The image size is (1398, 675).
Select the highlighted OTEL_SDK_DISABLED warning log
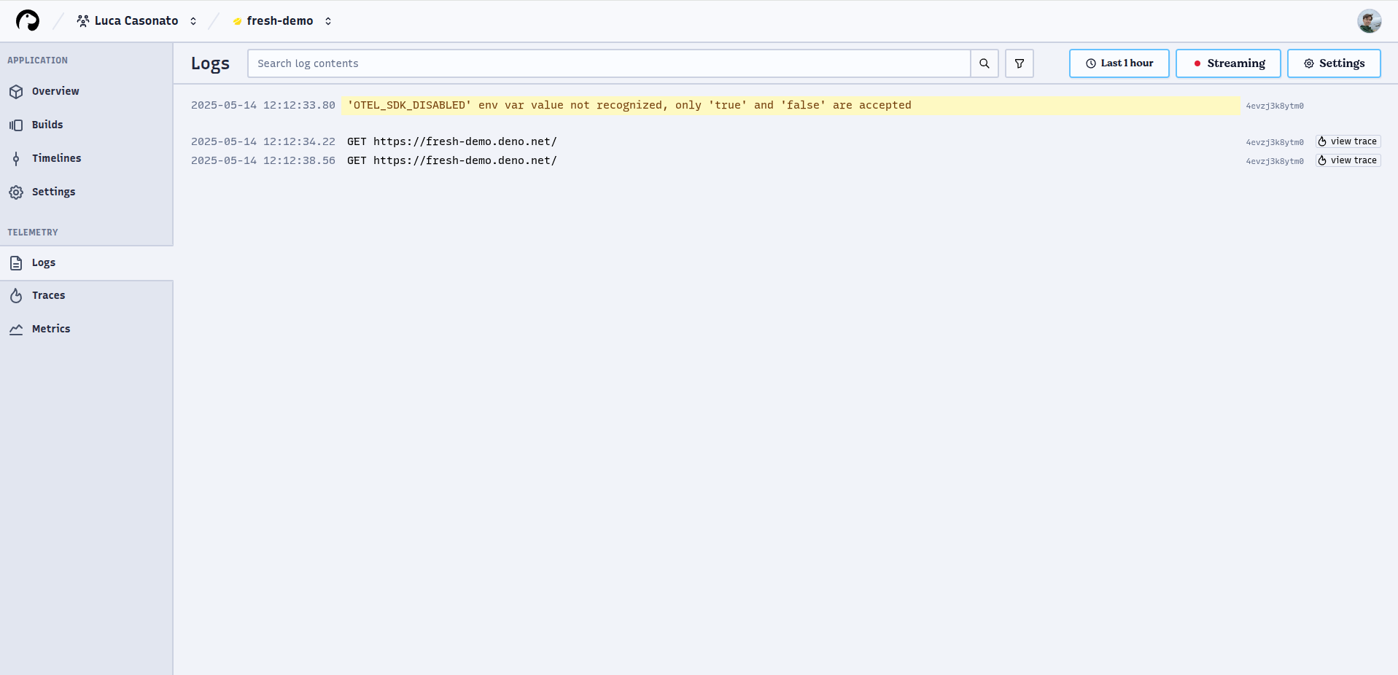coord(629,105)
